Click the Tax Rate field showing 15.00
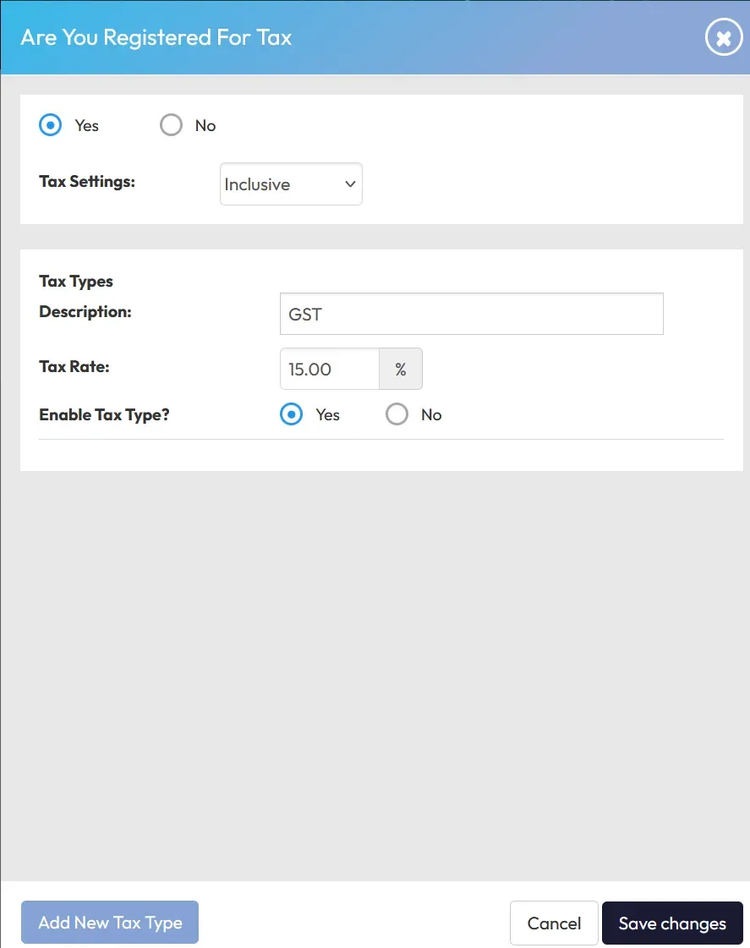Viewport: 750px width, 948px height. 330,370
